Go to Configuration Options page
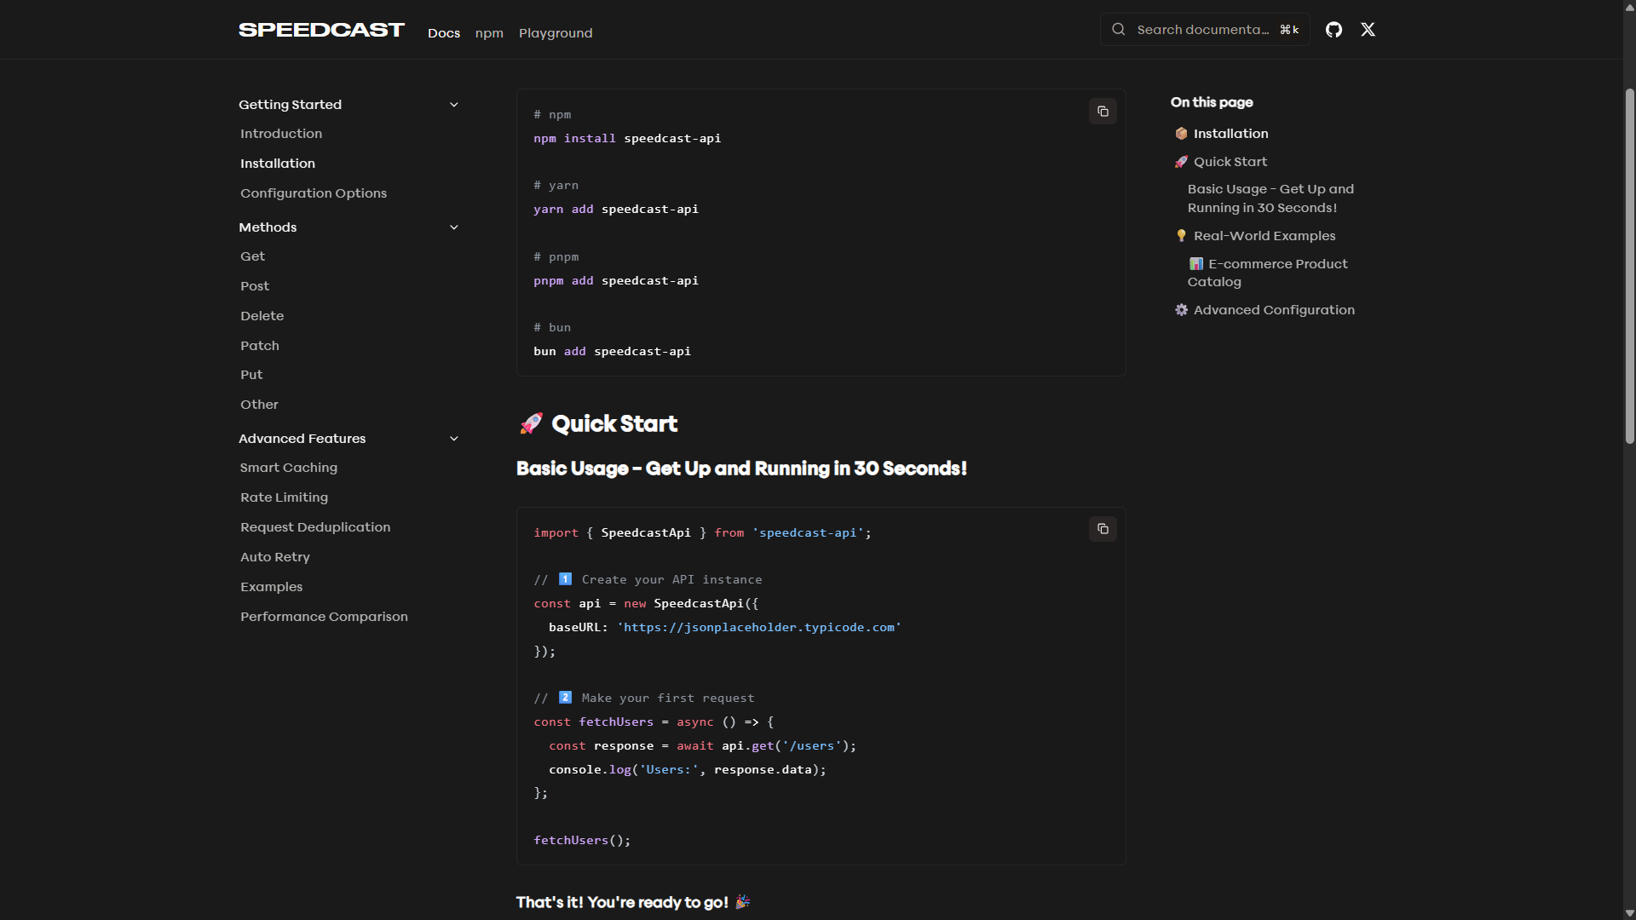Viewport: 1636px width, 920px height. pyautogui.click(x=314, y=193)
